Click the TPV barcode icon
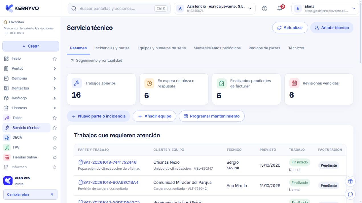Screen dimensions: 362x203 point(7,147)
